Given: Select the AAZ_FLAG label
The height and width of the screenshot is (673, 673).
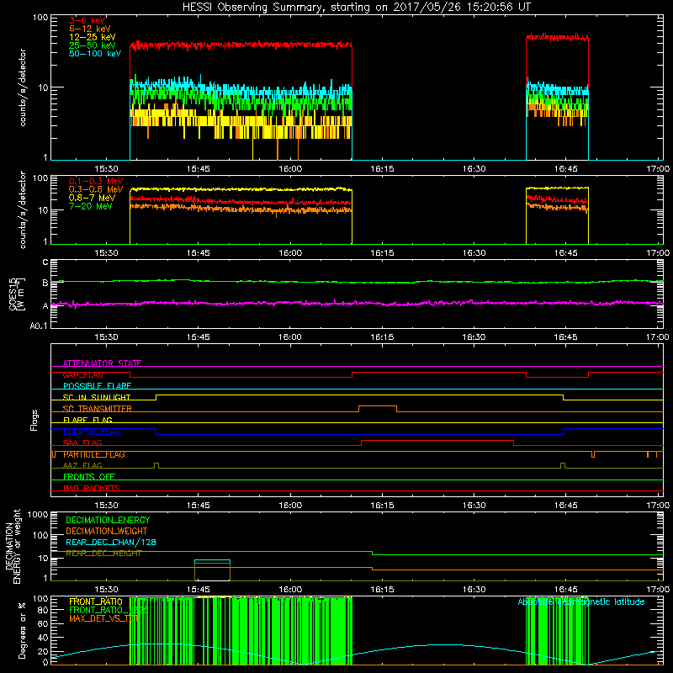Looking at the screenshot, I should (82, 465).
